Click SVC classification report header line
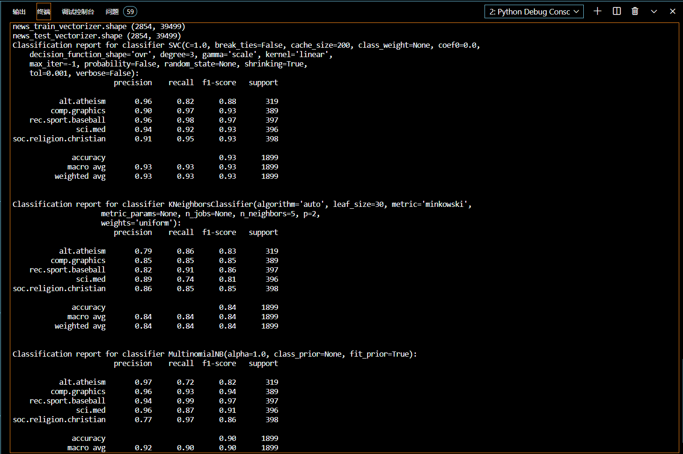683x454 pixels. tap(246, 45)
